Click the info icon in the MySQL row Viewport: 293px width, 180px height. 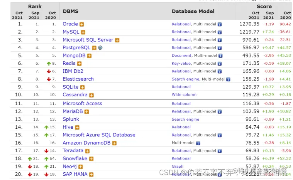(x=220, y=32)
